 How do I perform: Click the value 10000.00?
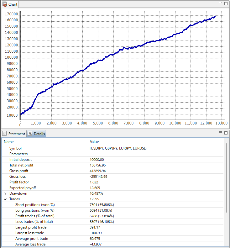pos(97,160)
